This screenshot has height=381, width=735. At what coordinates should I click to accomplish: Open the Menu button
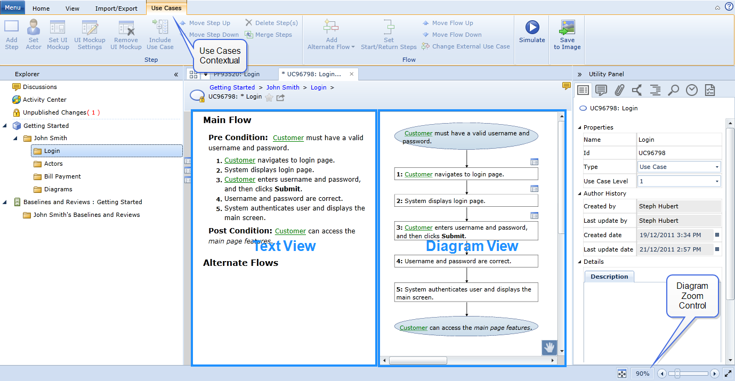[13, 8]
